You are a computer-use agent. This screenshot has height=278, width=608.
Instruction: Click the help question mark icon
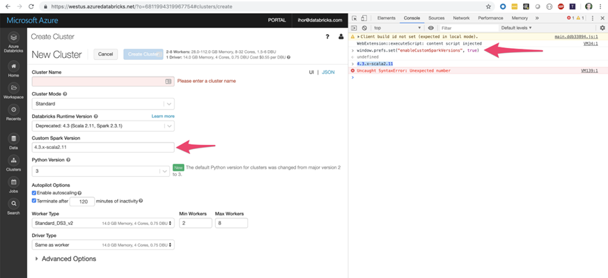tap(327, 37)
